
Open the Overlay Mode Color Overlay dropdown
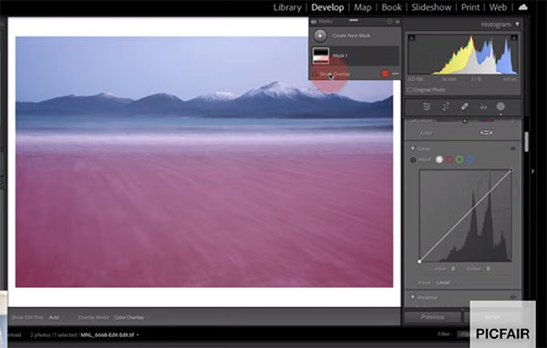pos(131,317)
